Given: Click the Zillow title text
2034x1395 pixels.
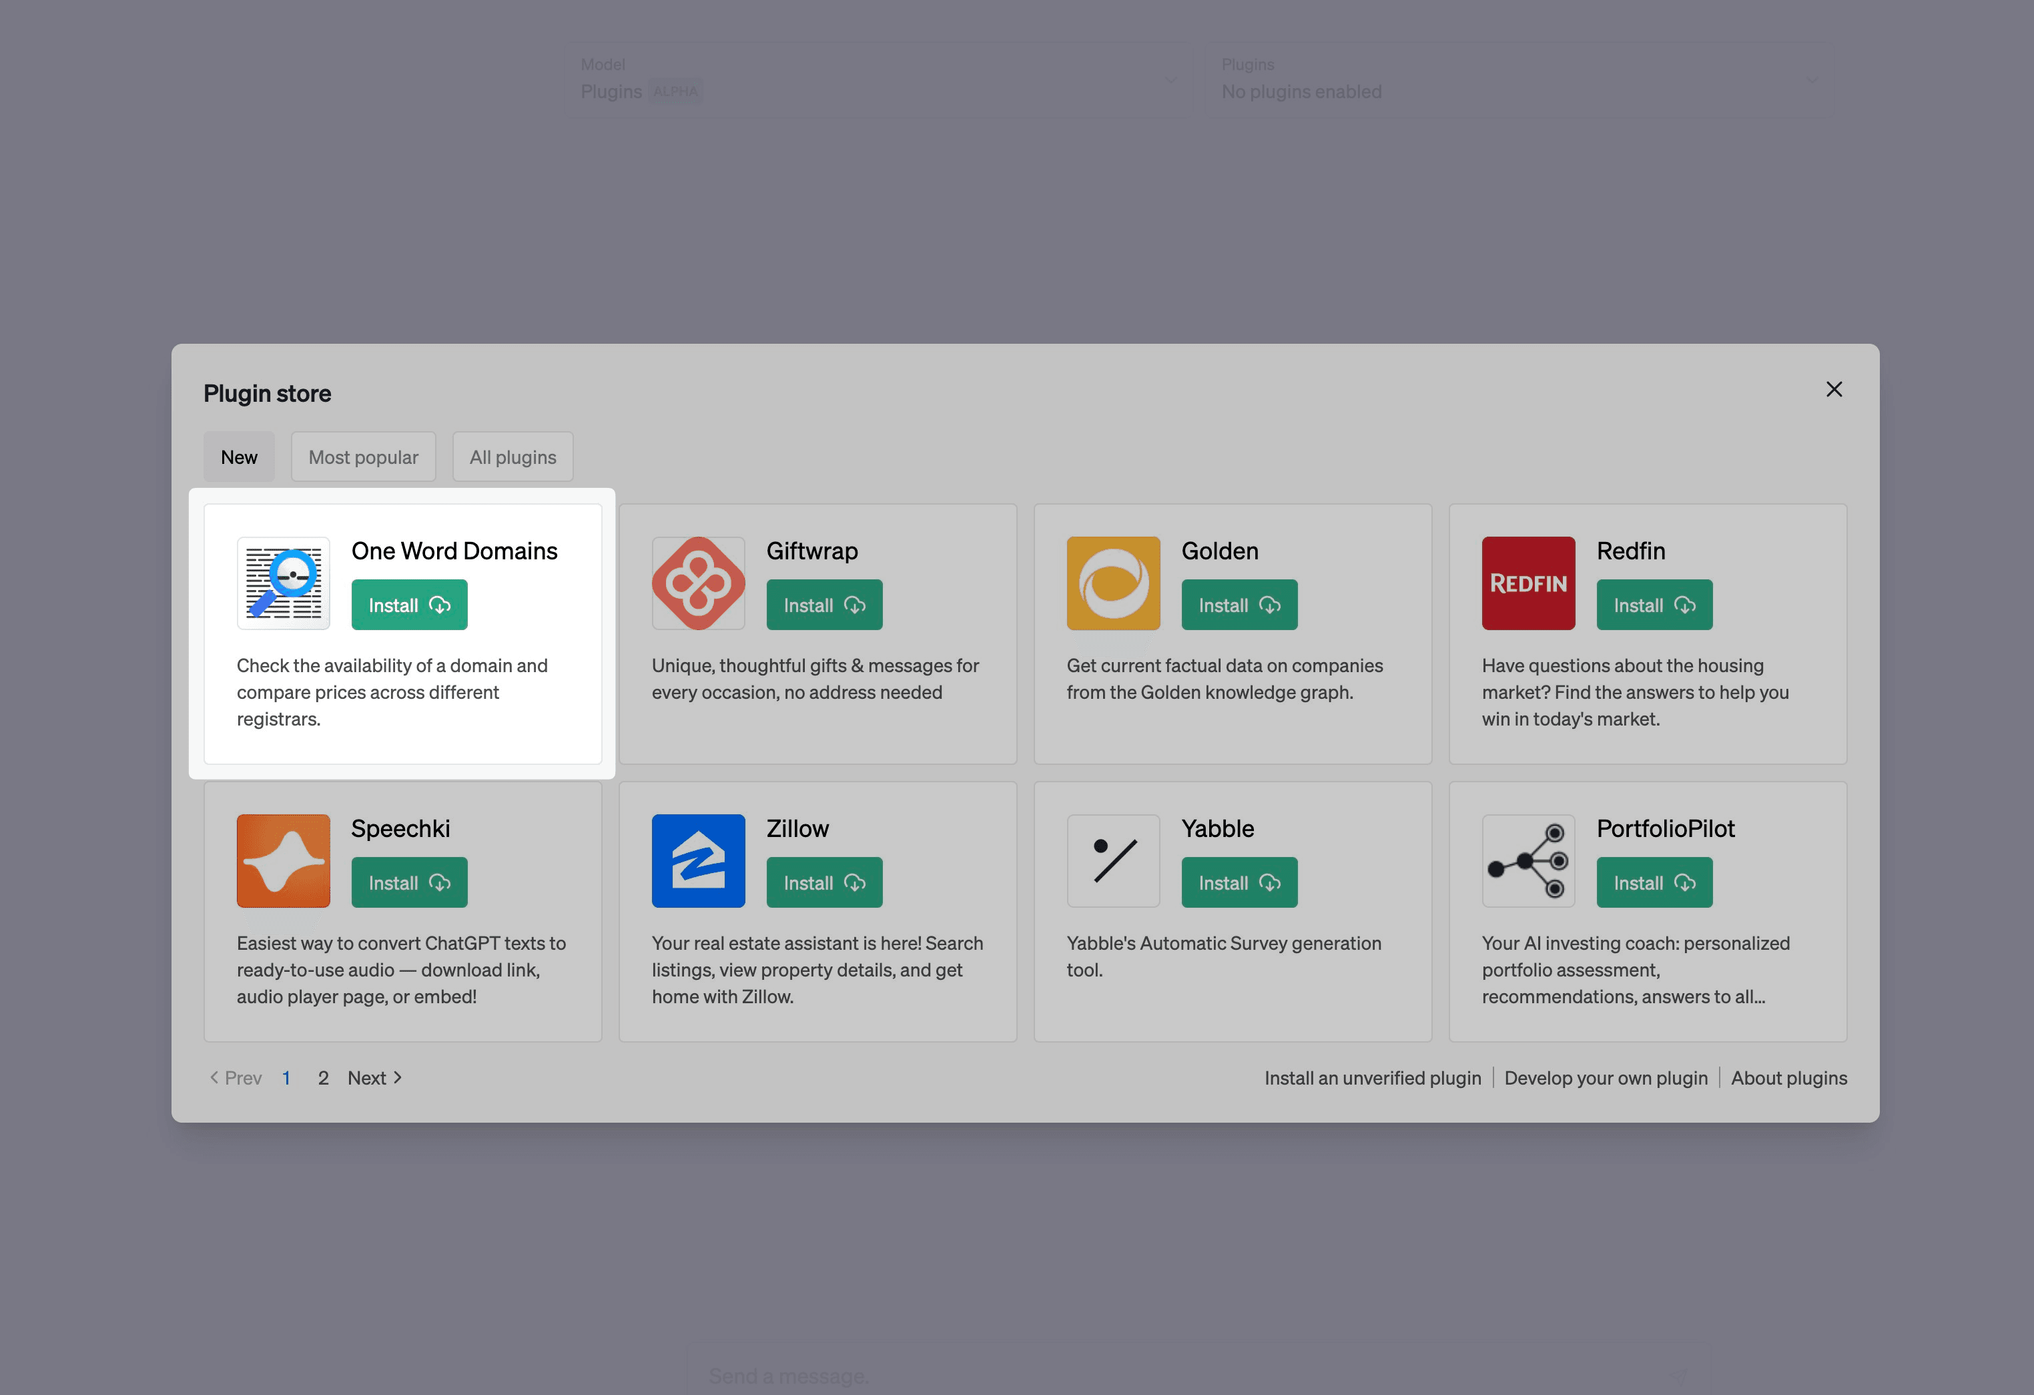Looking at the screenshot, I should pos(797,829).
